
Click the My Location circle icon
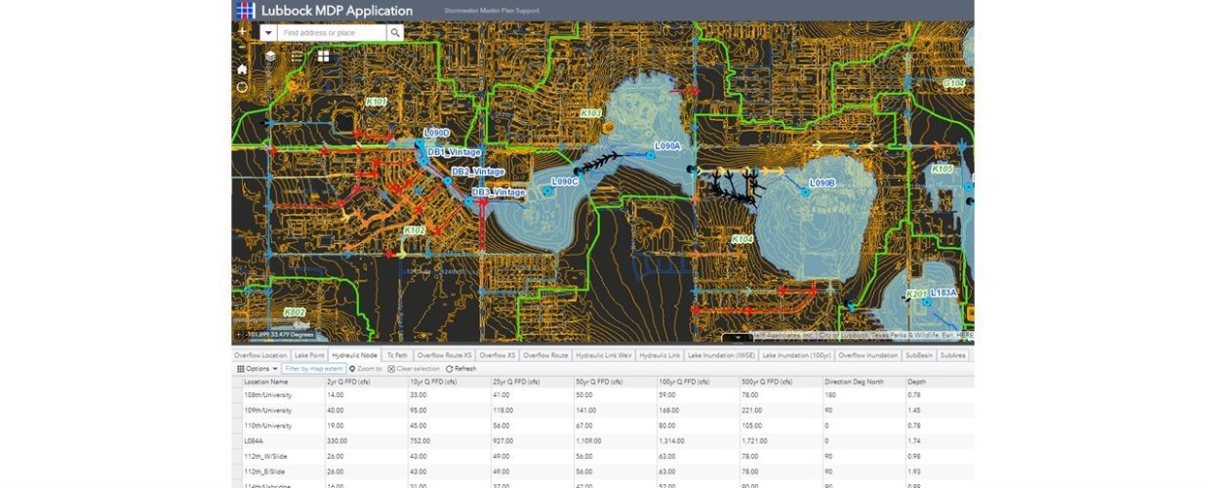click(x=242, y=87)
